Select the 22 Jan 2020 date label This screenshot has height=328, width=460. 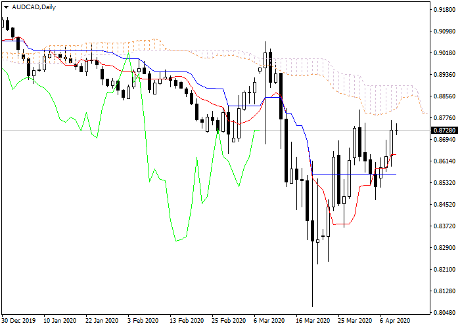click(102, 321)
